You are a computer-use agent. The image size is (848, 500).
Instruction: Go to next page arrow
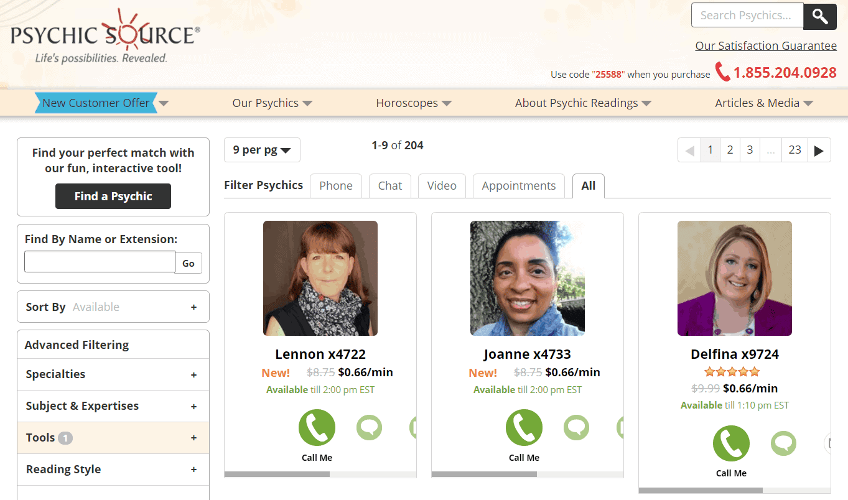click(819, 150)
